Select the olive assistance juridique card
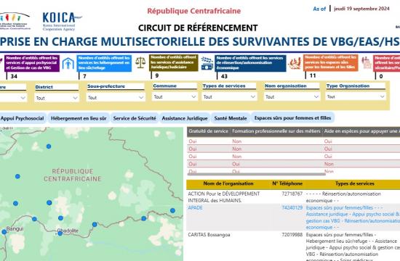The image size is (400, 261). 174,62
